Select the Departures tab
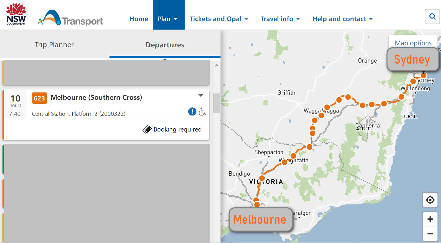Viewport: 441px width, 243px height. (165, 45)
